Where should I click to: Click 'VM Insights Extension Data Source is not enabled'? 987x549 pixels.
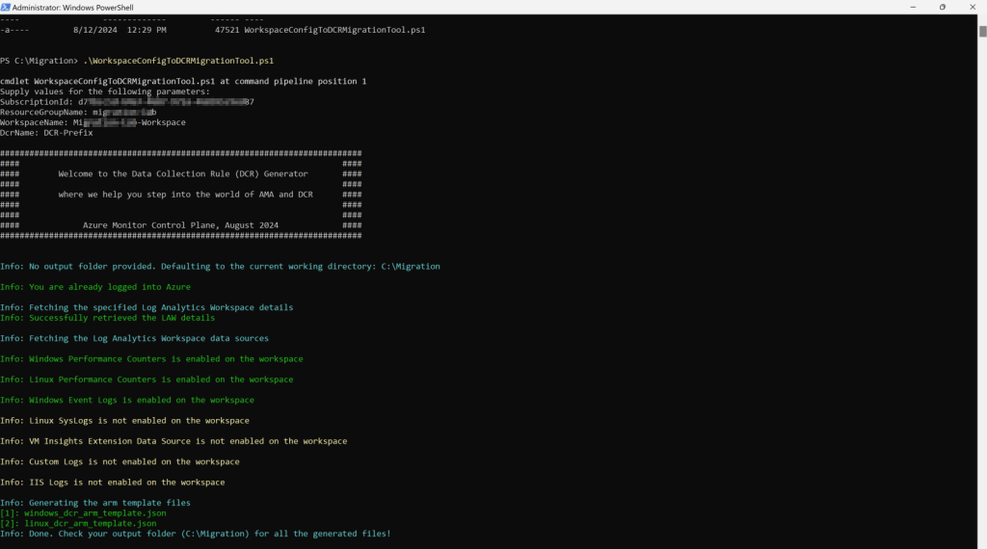point(173,441)
